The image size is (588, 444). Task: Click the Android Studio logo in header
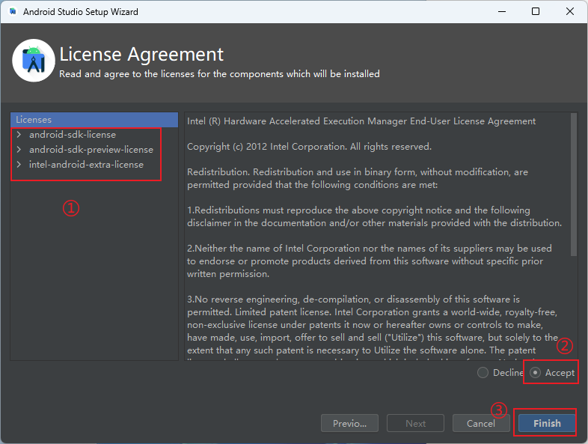pyautogui.click(x=34, y=61)
